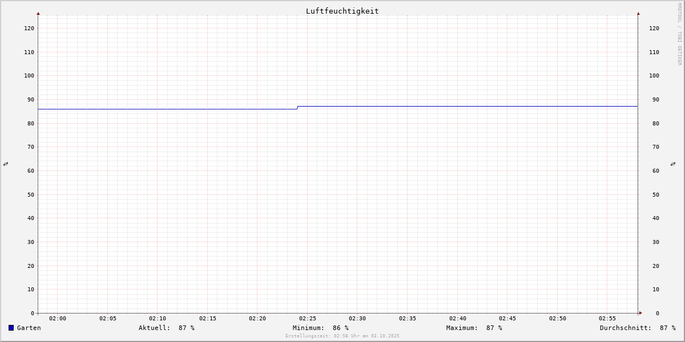Click the 0 label on right y-axis
This screenshot has height=342, width=685.
(658, 313)
